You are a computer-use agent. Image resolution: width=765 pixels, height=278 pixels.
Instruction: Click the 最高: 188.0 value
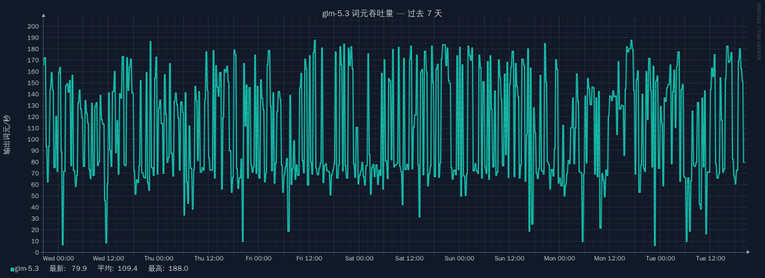(x=168, y=269)
